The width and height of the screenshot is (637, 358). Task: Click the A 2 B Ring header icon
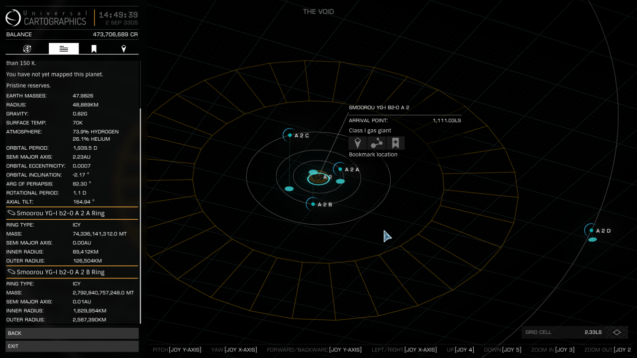[x=10, y=272]
